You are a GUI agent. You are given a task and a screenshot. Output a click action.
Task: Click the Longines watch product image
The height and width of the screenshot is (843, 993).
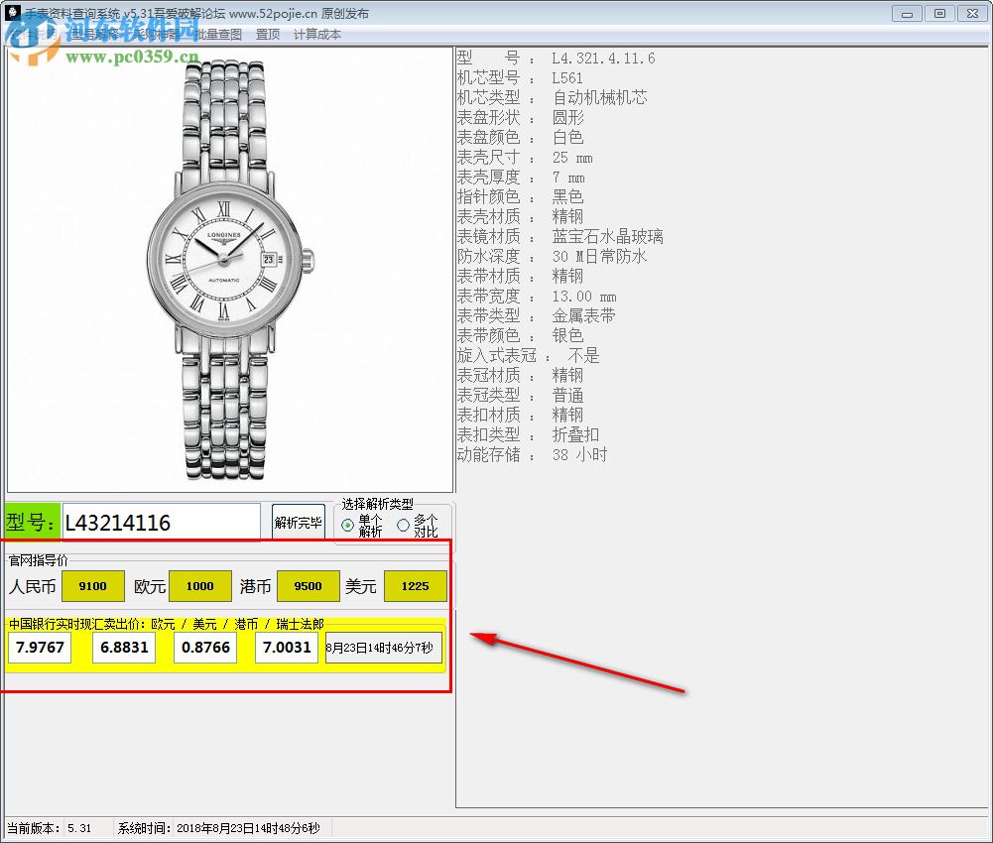pos(230,269)
